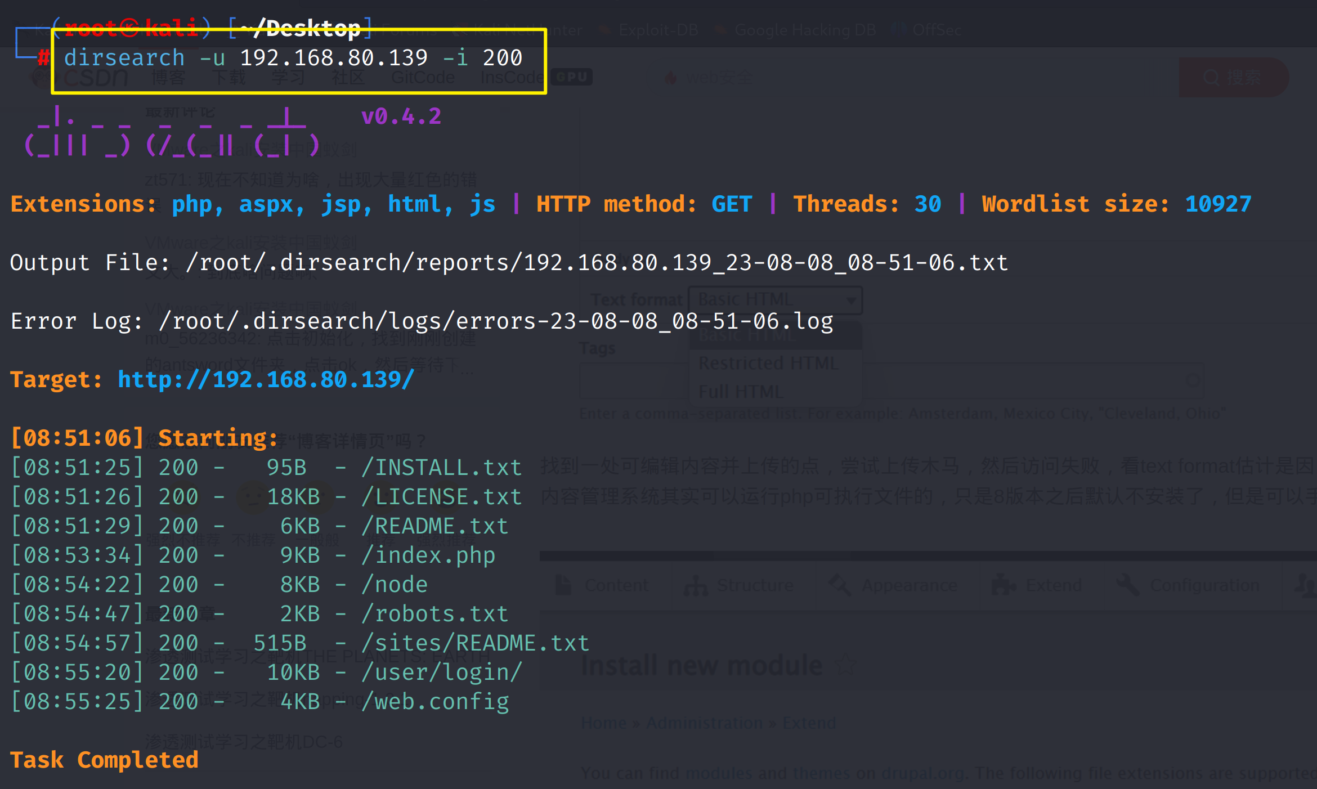Screen dimensions: 1317x789
Task: Click the Task Completed message
Action: [104, 760]
